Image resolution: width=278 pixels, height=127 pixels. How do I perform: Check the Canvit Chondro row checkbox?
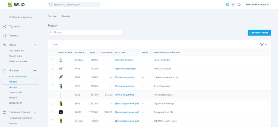pos(52,60)
